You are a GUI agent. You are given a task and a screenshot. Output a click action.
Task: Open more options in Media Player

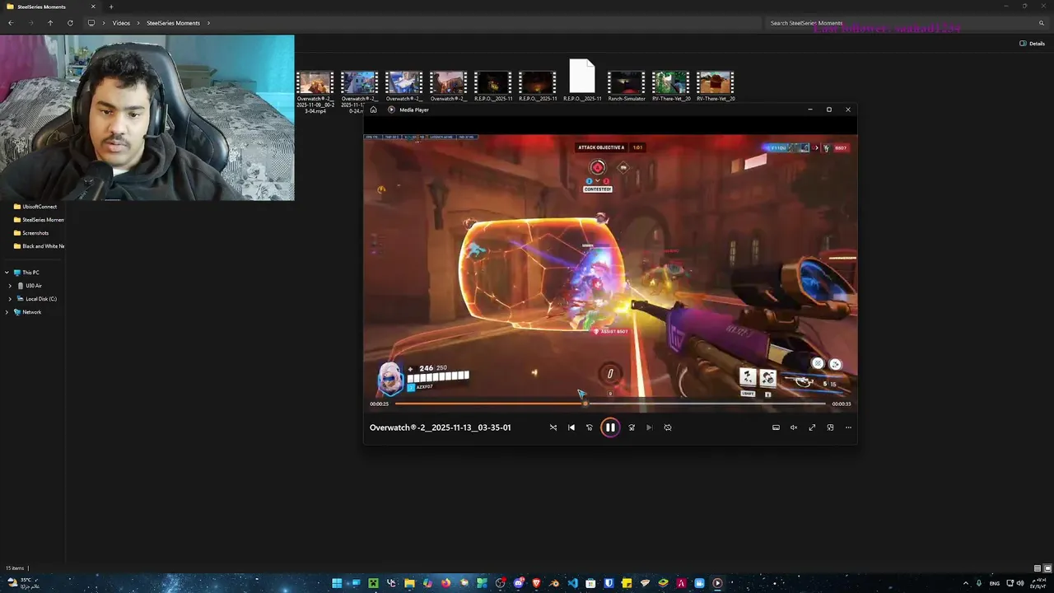[848, 427]
